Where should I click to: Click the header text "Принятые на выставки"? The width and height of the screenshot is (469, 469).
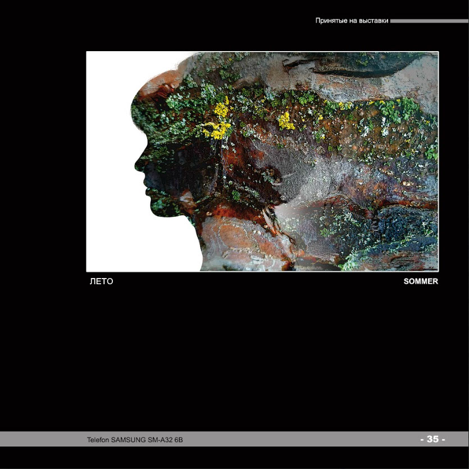(352, 21)
